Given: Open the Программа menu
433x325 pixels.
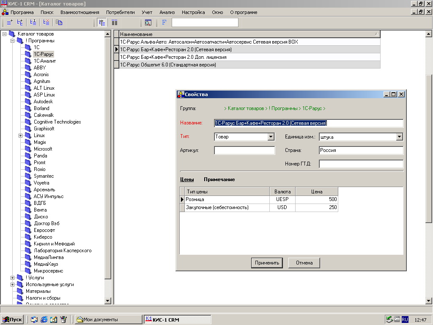Looking at the screenshot, I should point(22,12).
